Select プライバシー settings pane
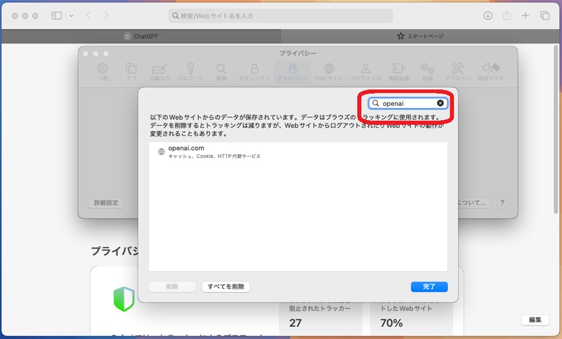The width and height of the screenshot is (562, 339). [x=292, y=72]
